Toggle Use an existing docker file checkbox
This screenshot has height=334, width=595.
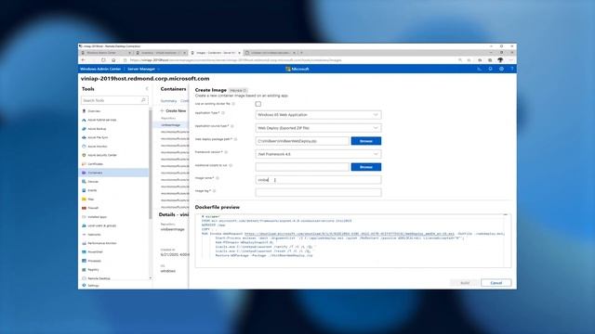[x=258, y=104]
